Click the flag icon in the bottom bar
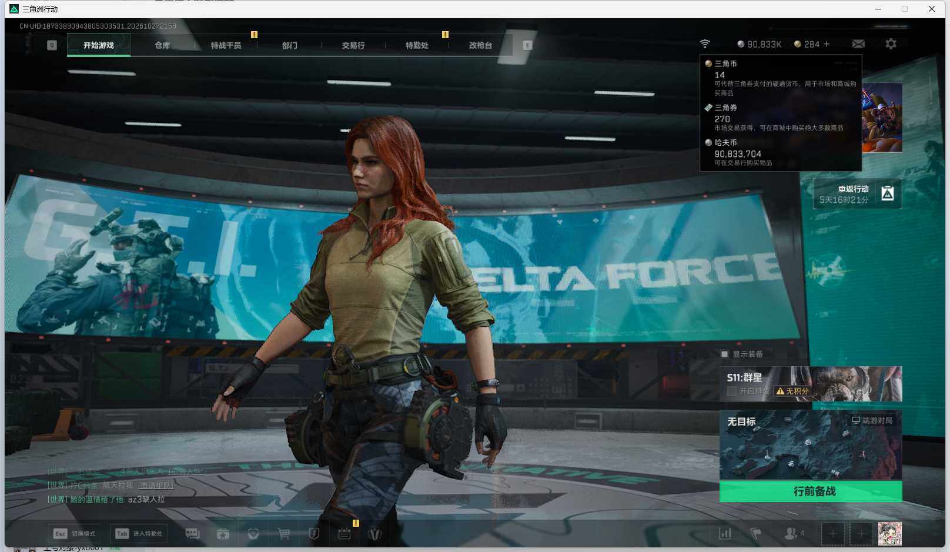Screen dimensions: 950x552 coord(756,533)
